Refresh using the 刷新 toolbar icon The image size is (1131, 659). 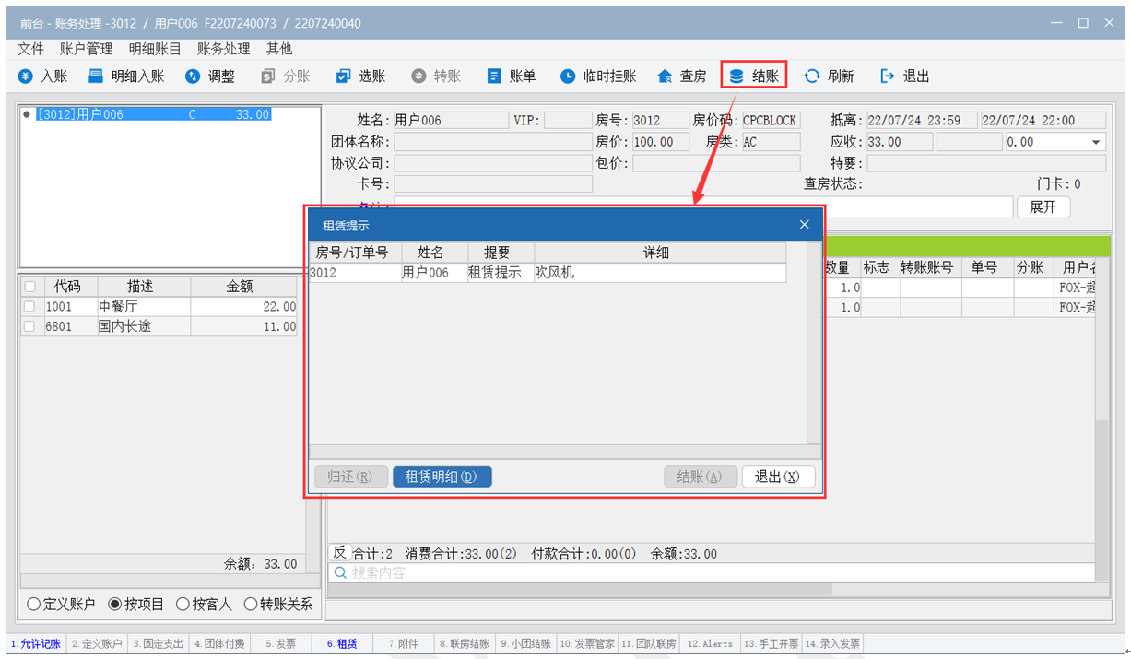click(812, 76)
